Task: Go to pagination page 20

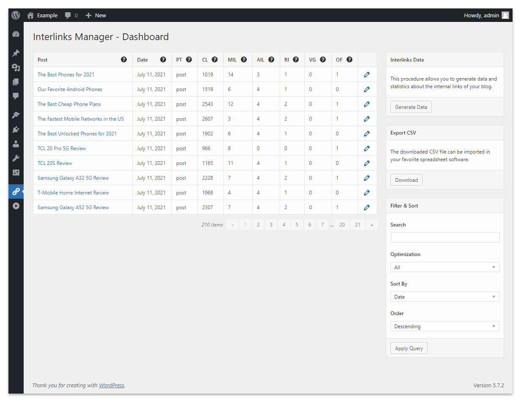Action: pyautogui.click(x=342, y=225)
